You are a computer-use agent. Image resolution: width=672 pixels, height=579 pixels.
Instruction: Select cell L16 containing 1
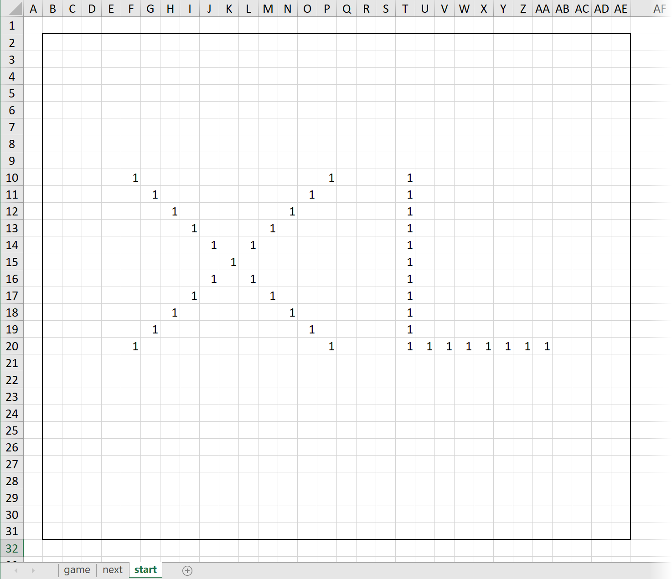tap(248, 278)
